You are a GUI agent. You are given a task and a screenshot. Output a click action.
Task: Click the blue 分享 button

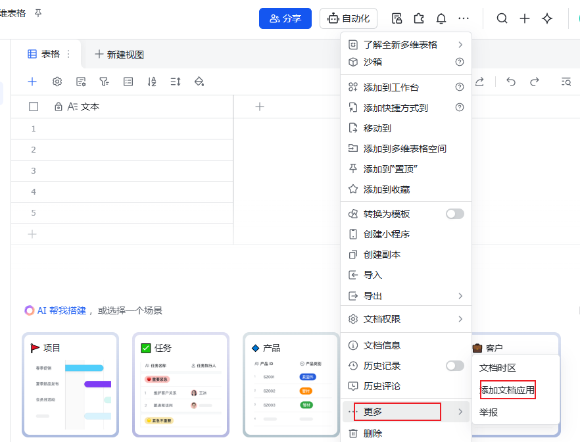point(285,18)
